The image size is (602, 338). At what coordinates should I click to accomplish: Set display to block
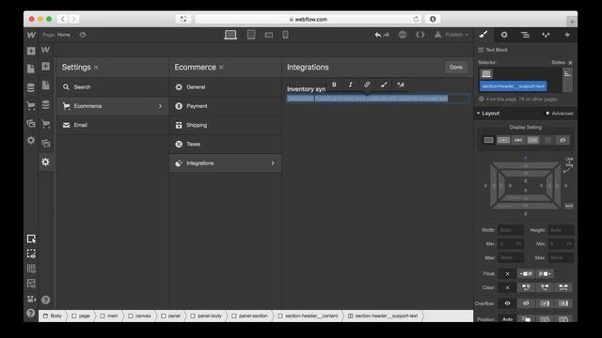coord(488,140)
